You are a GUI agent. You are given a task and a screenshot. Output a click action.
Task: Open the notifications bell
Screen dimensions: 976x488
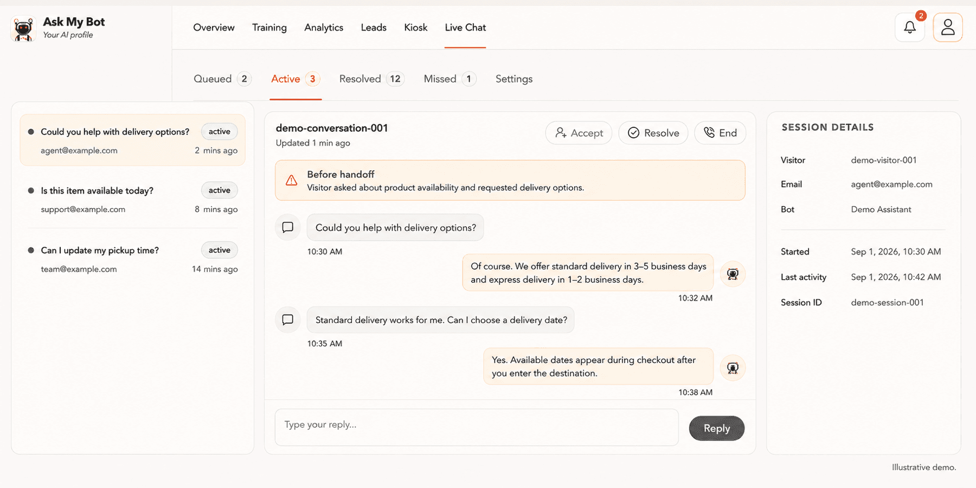pyautogui.click(x=910, y=27)
